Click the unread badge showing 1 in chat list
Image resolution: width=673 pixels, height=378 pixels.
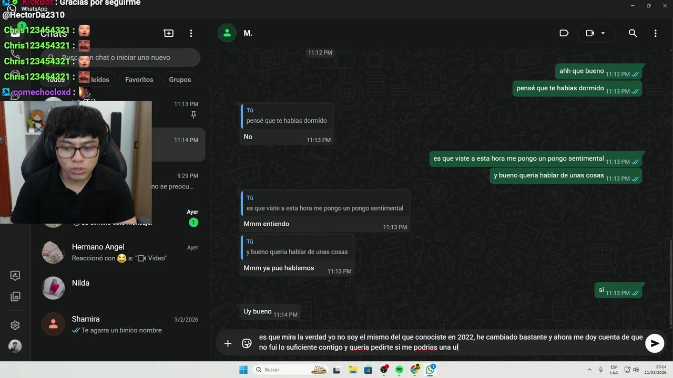pyautogui.click(x=193, y=223)
